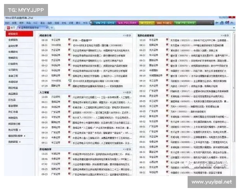Open PDF icon for 10:35 长城证券 report
240x192 pixels.
(x=70, y=154)
